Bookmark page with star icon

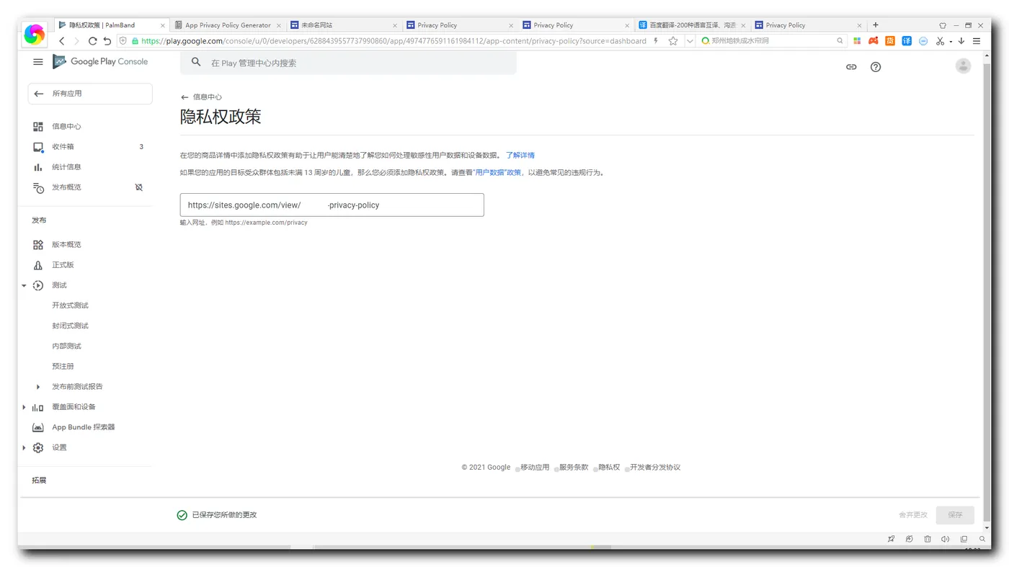(x=673, y=41)
